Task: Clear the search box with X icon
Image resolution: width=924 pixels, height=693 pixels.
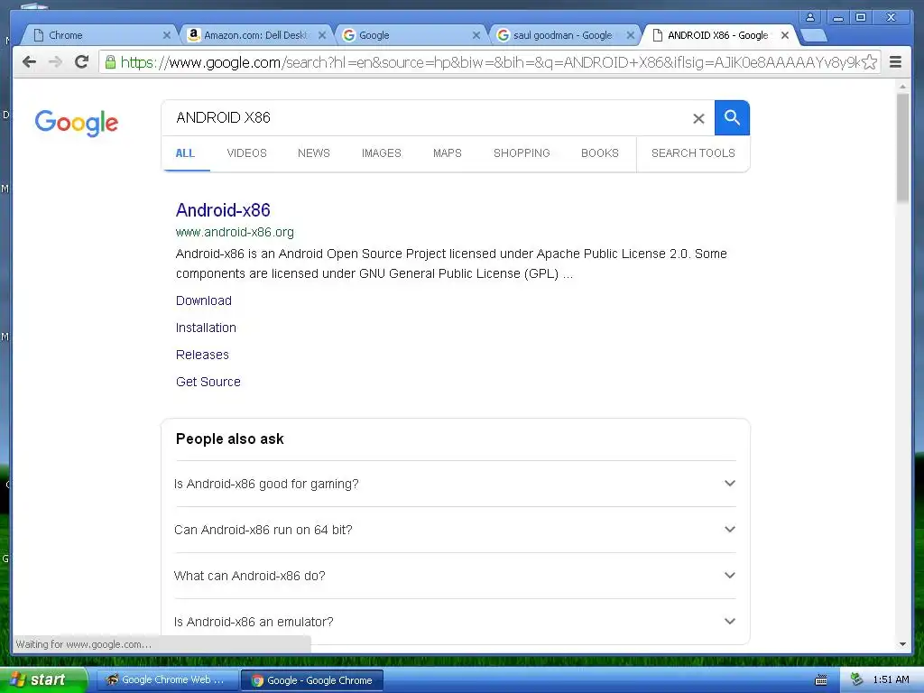Action: coord(698,118)
